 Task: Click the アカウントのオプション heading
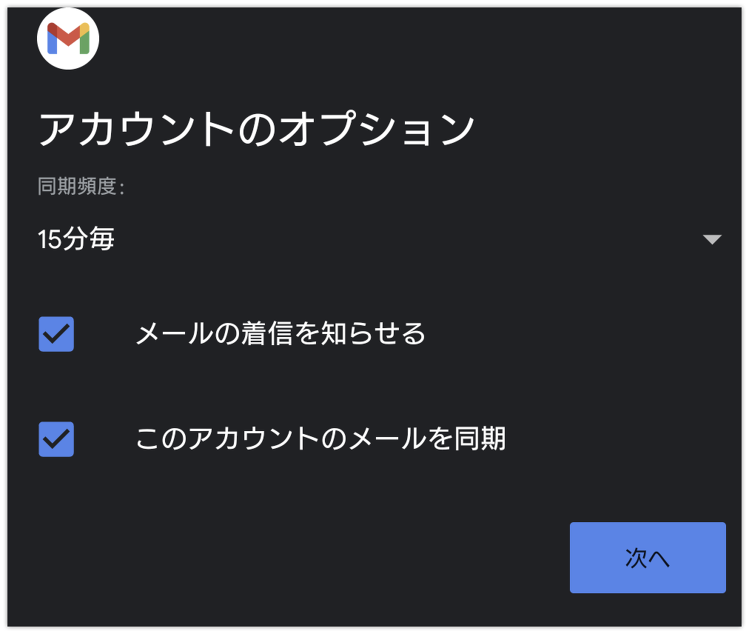point(255,130)
